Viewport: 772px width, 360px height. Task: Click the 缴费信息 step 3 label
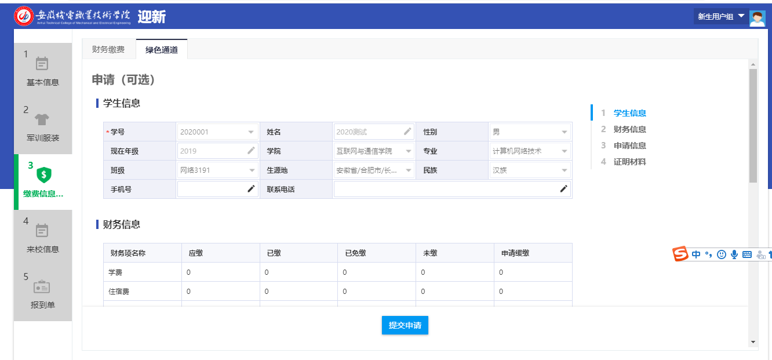43,194
